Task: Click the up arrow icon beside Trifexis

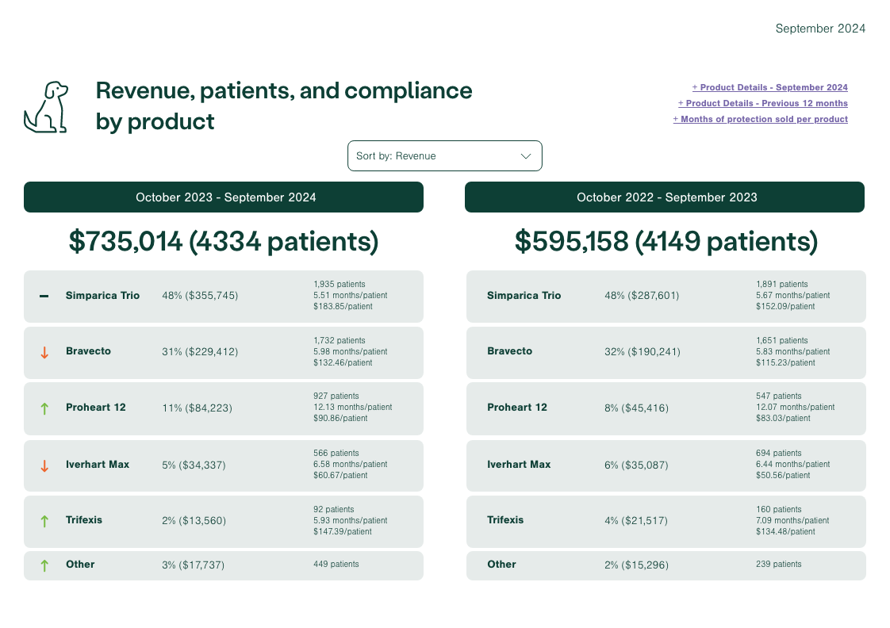Action: (x=44, y=521)
